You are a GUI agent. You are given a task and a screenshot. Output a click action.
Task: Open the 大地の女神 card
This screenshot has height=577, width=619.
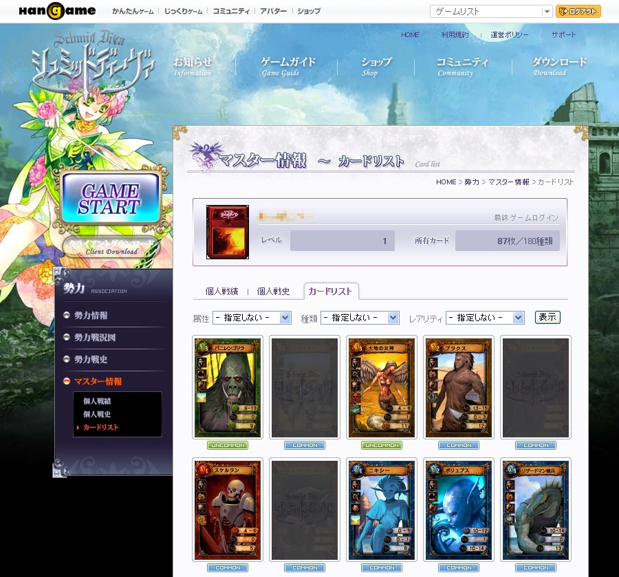pos(382,387)
